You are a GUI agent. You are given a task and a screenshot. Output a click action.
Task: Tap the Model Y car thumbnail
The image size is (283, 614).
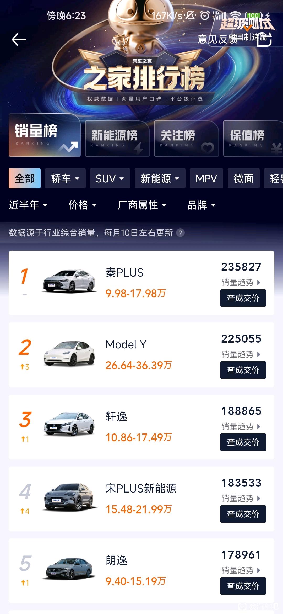[x=69, y=354]
